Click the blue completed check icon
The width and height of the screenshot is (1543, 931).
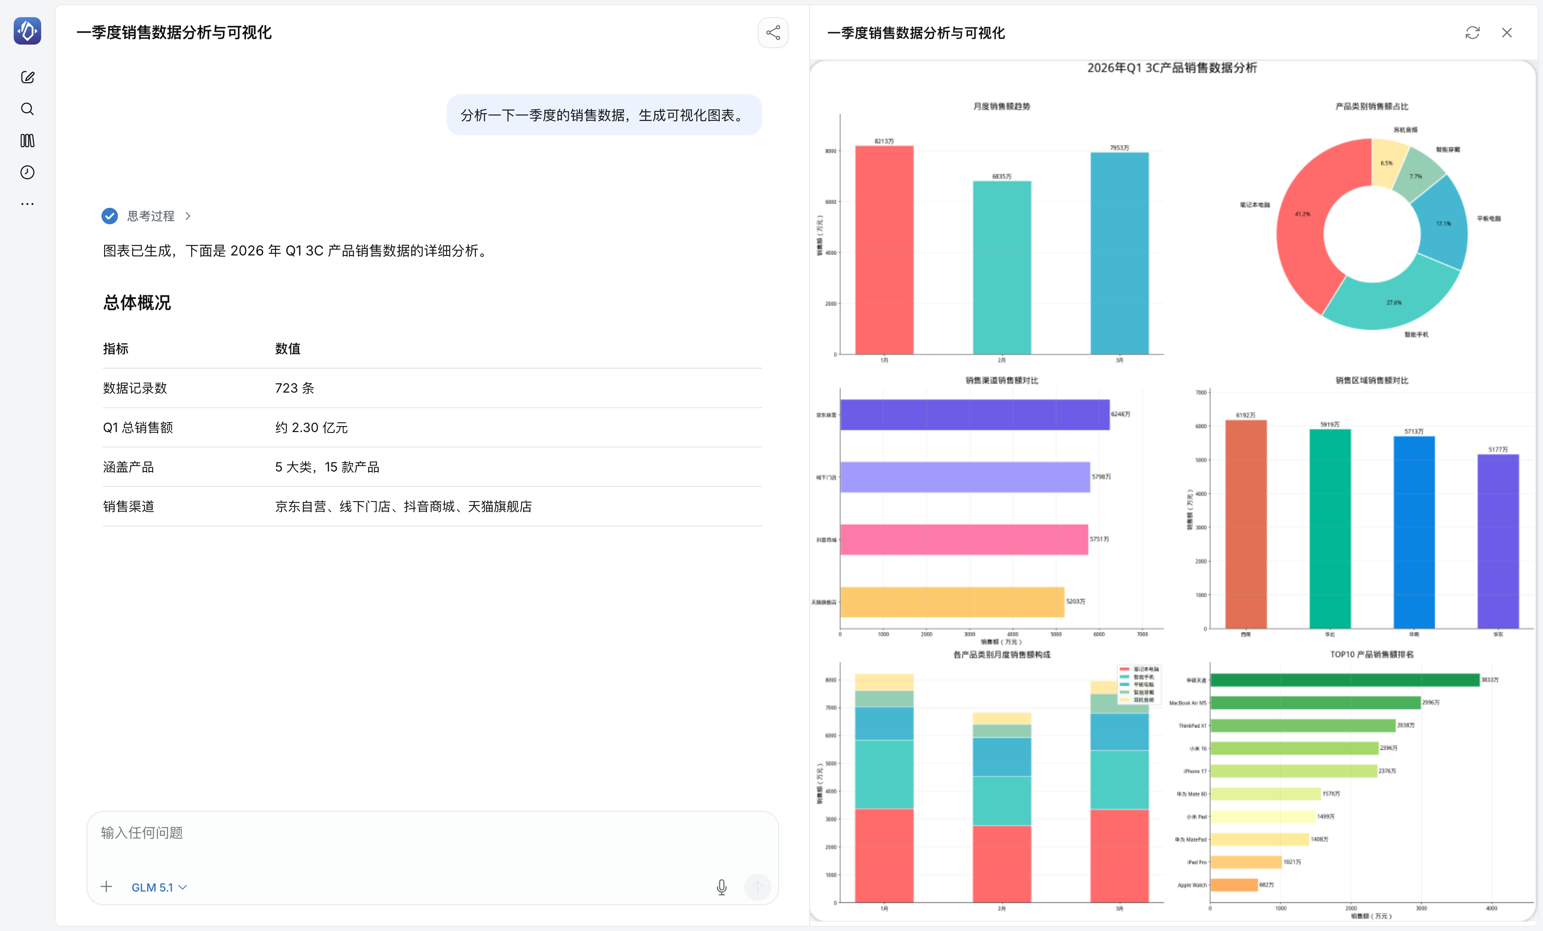(x=110, y=216)
